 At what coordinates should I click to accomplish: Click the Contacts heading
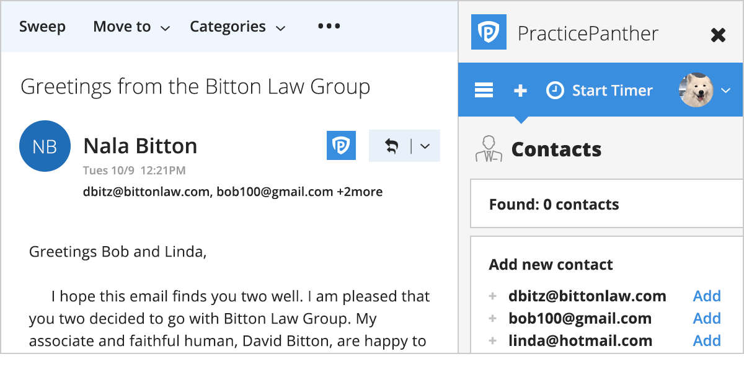(x=556, y=149)
